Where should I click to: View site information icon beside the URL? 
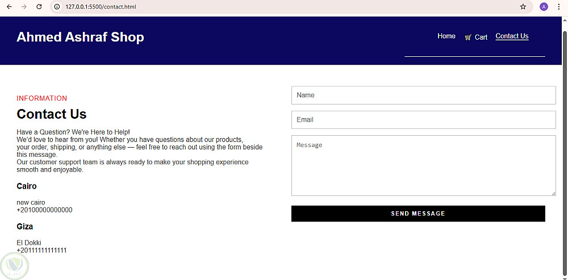57,7
